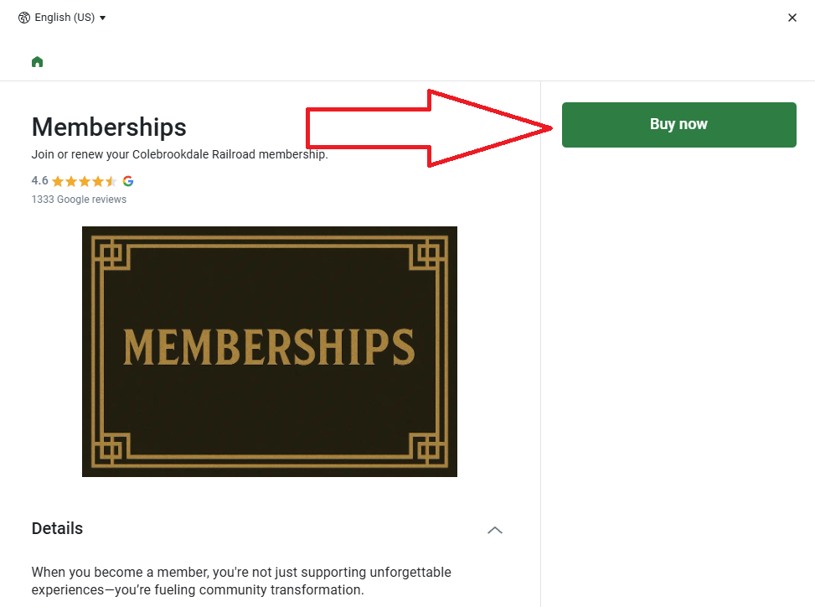815x607 pixels.
Task: Open the English (US) language dropdown
Action: [x=63, y=17]
